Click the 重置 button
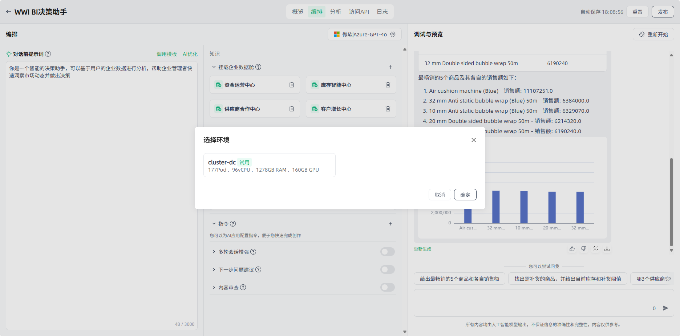Viewport: 680px width, 336px height. click(637, 12)
